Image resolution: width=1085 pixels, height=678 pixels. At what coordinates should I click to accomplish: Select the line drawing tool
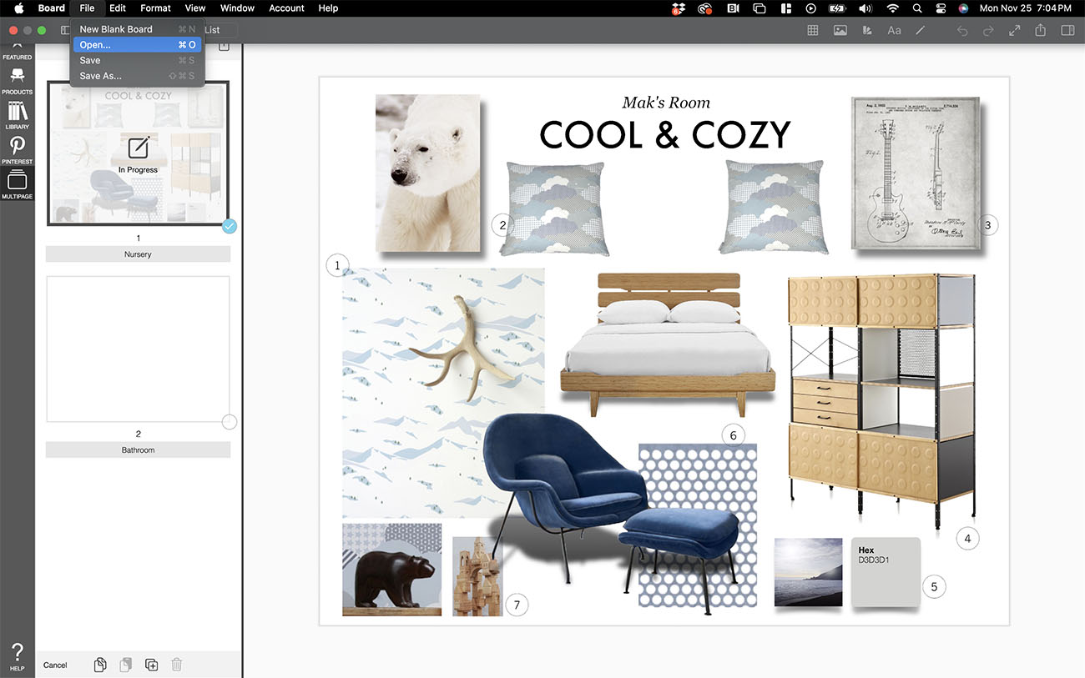click(x=921, y=30)
